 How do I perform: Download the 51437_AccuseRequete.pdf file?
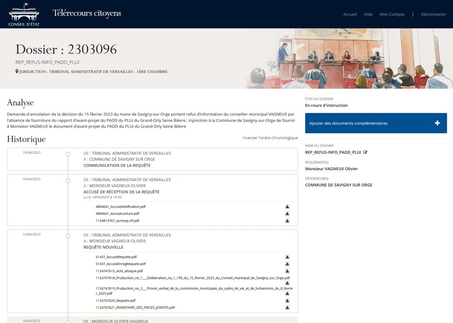pos(287,257)
